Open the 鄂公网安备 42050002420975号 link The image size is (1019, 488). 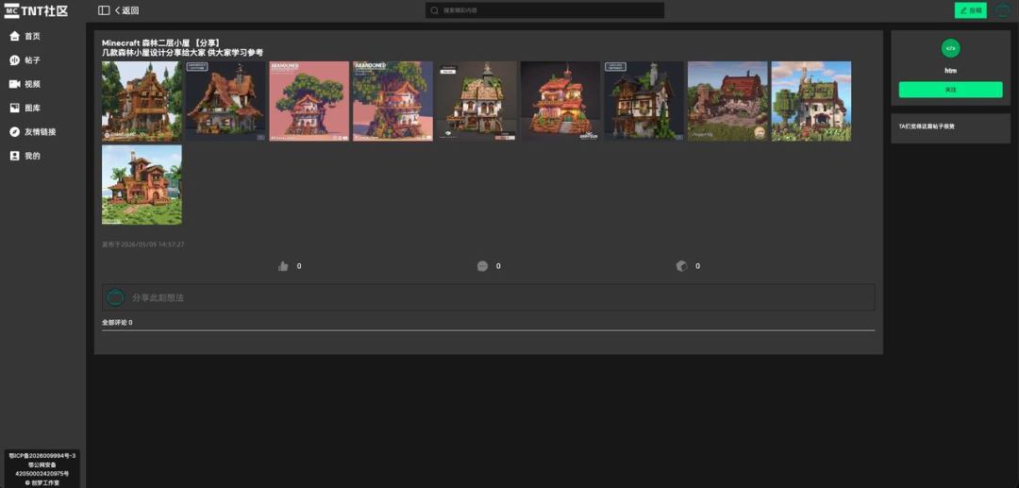[42, 469]
